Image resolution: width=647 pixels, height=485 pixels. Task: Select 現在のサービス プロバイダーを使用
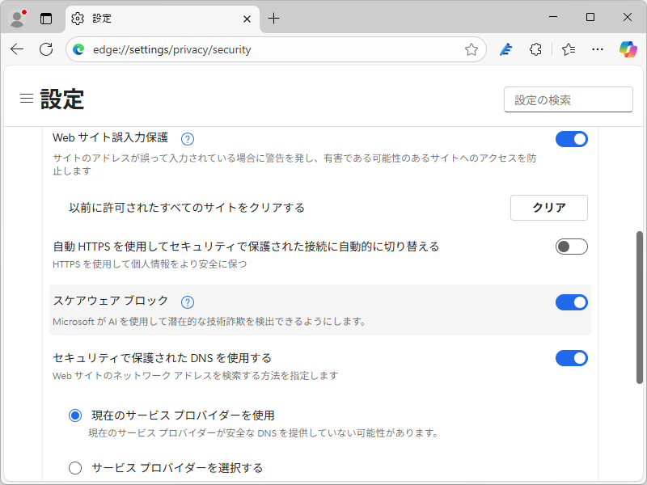pos(75,414)
